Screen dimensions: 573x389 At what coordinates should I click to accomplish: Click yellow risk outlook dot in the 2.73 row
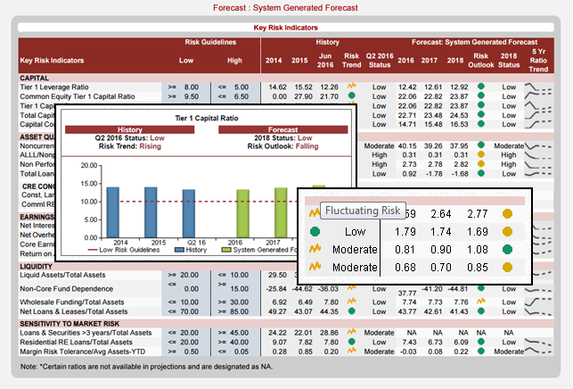(481, 163)
